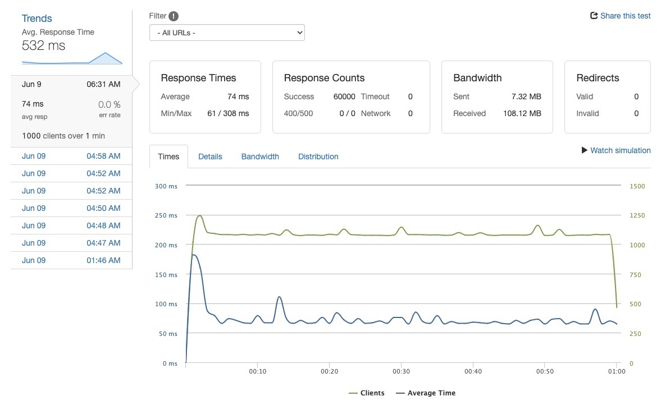Click the Received value 108.12 MB
The width and height of the screenshot is (661, 410).
click(522, 114)
